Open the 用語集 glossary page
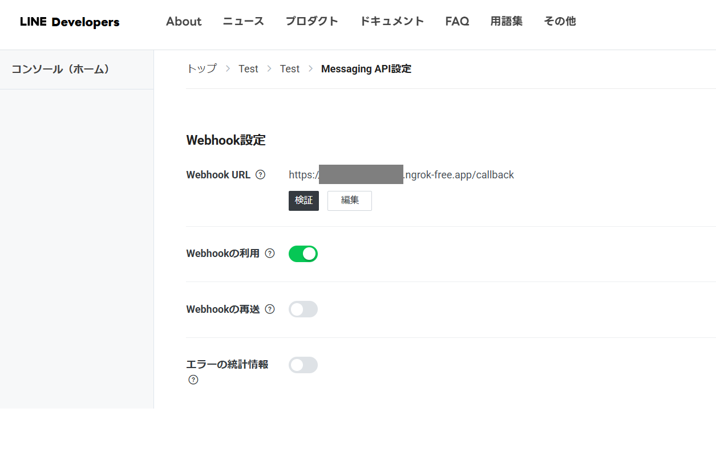The image size is (716, 453). 506,21
